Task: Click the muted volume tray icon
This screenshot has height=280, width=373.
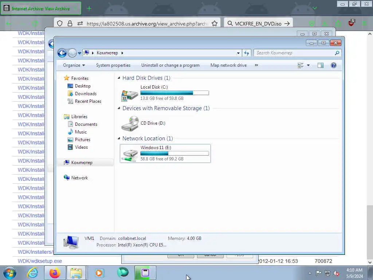Action: click(336, 273)
